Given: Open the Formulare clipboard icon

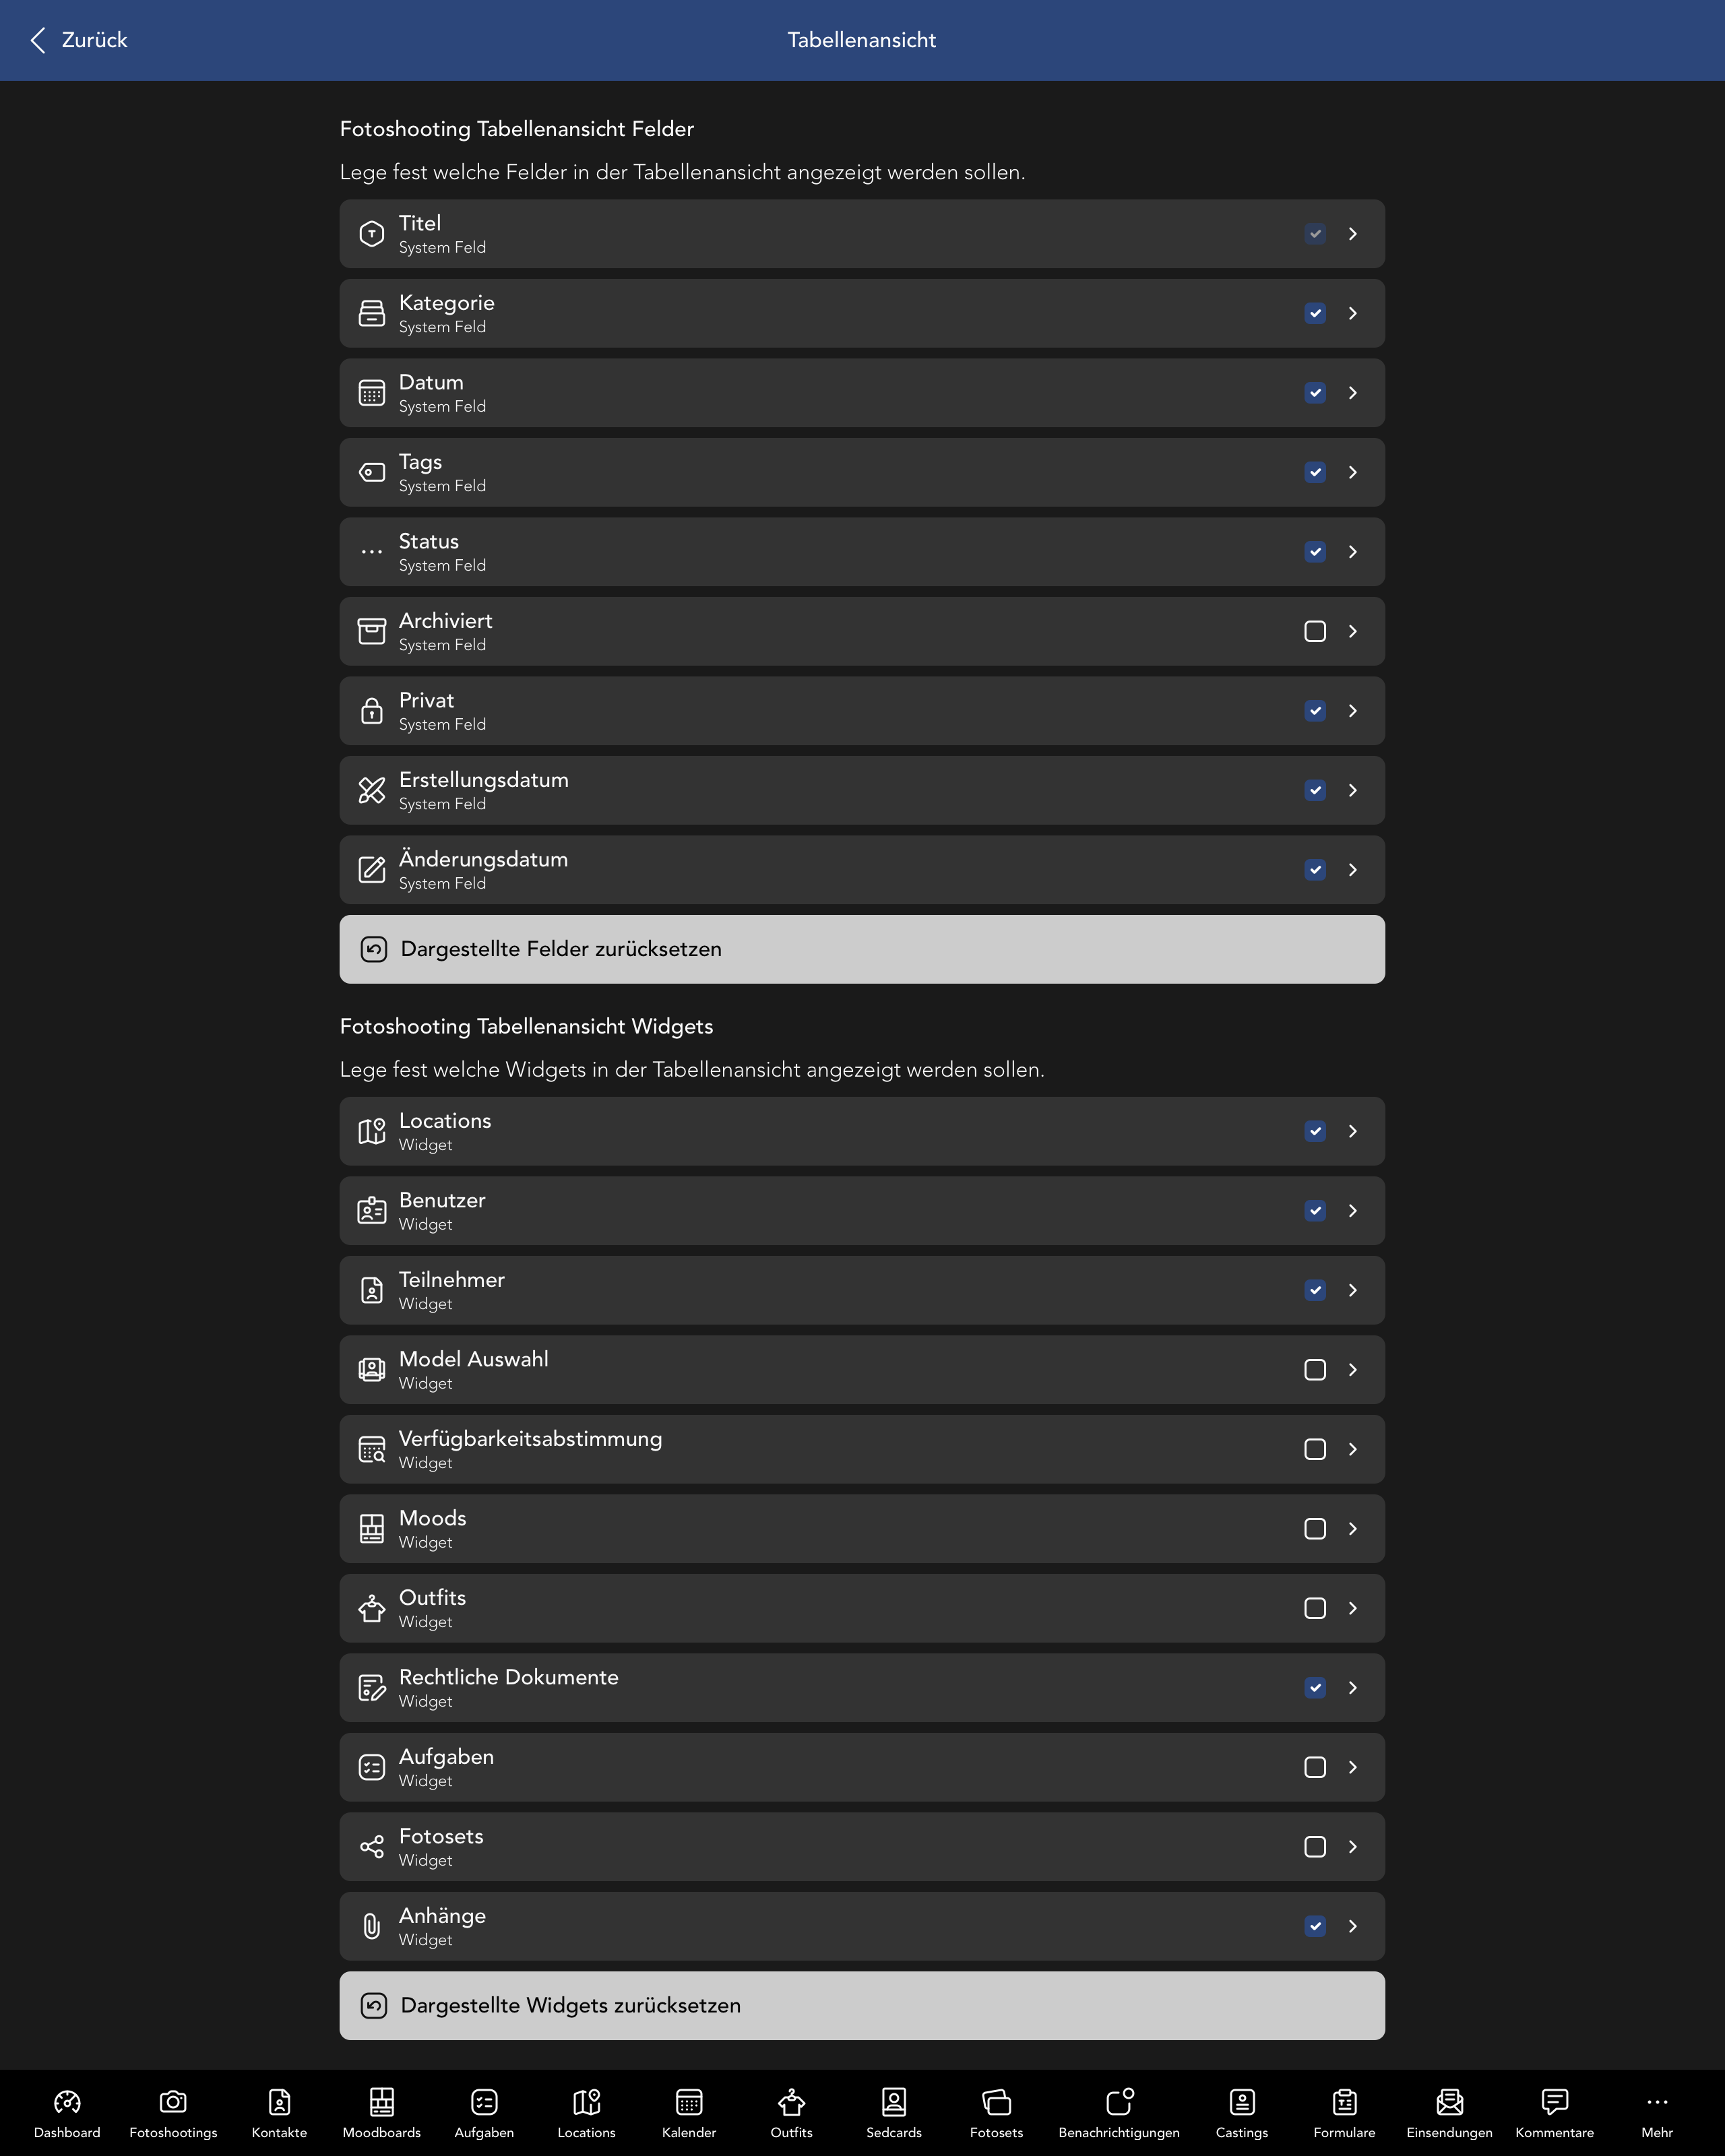Looking at the screenshot, I should click(x=1344, y=2102).
